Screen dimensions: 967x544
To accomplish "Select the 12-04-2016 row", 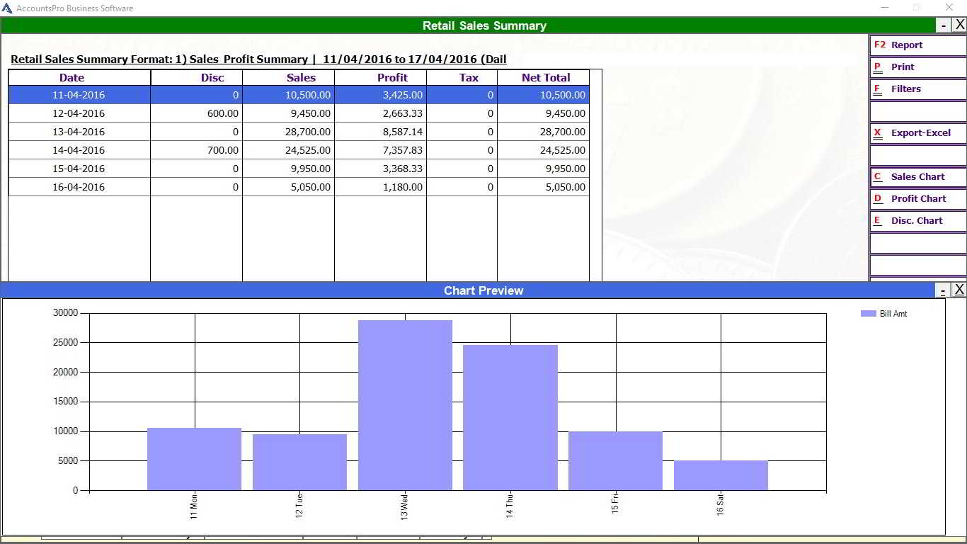I will [x=79, y=113].
